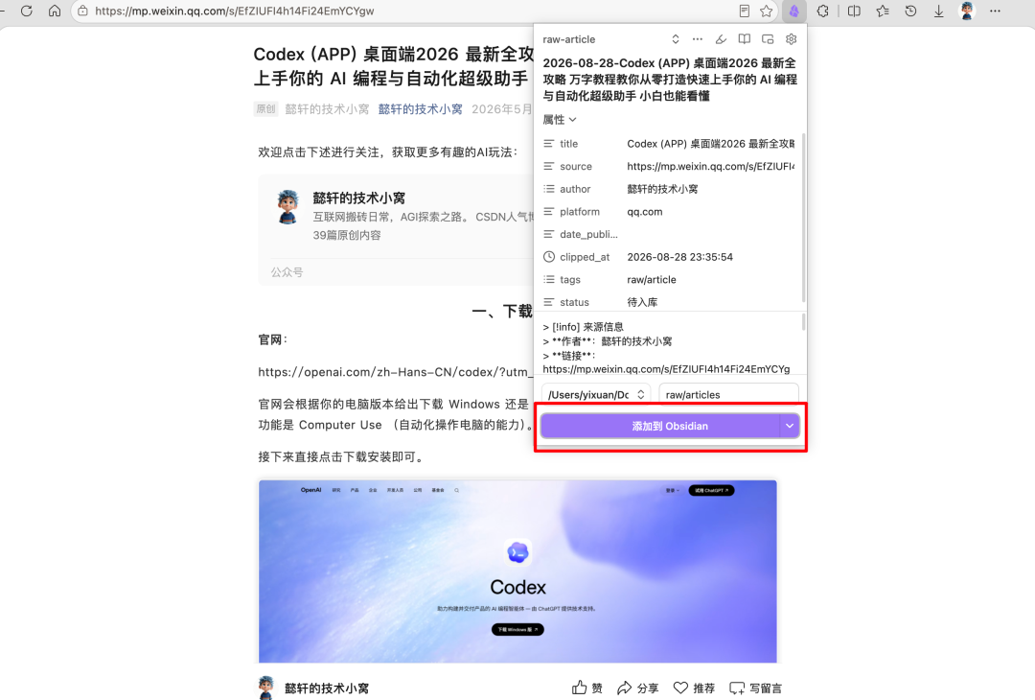This screenshot has width=1035, height=700.
Task: Like the article with the thumbs-up 赞
Action: (586, 688)
